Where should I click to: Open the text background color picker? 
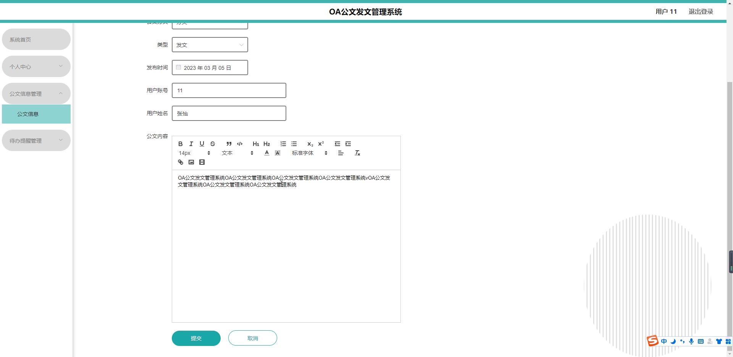tap(278, 153)
